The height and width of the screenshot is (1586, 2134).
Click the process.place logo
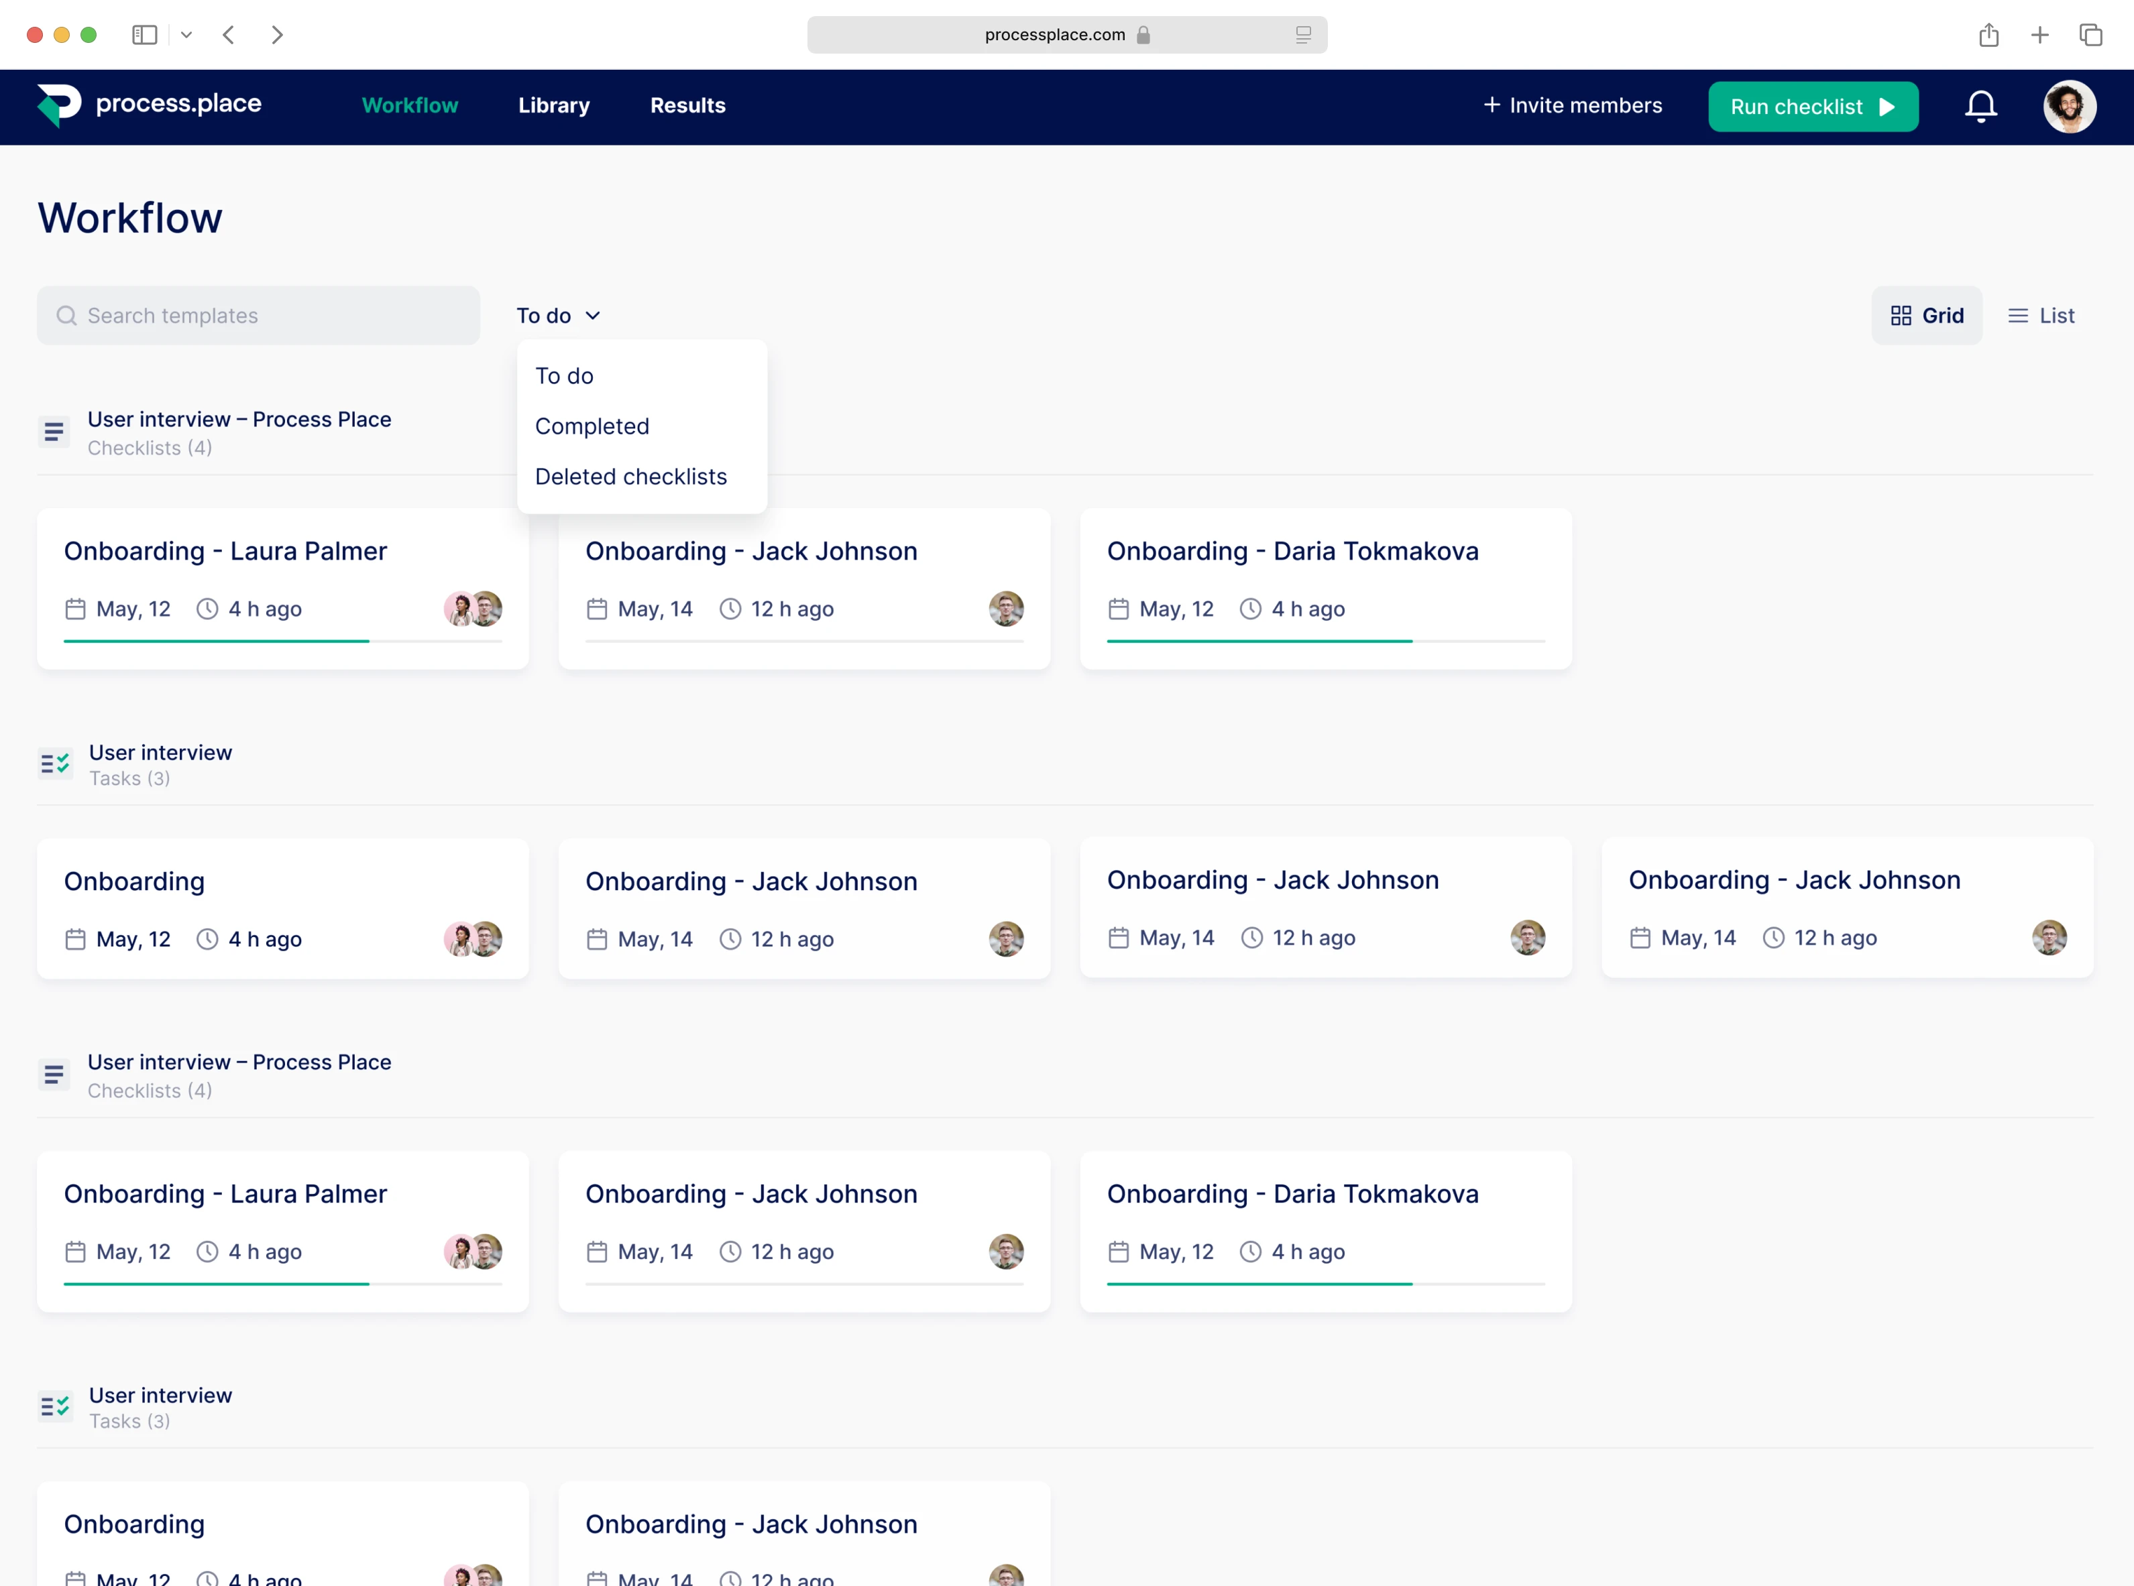point(149,105)
